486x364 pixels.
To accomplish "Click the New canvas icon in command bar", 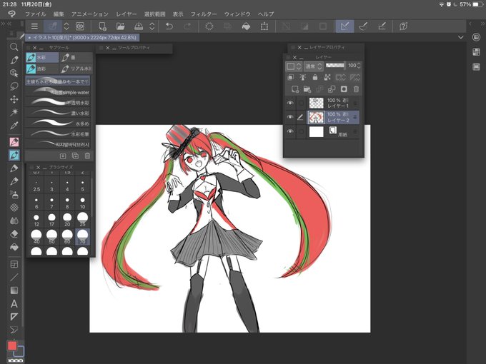I will pyautogui.click(x=102, y=26).
